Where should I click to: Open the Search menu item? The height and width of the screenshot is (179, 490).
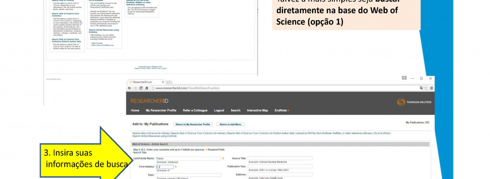click(236, 110)
